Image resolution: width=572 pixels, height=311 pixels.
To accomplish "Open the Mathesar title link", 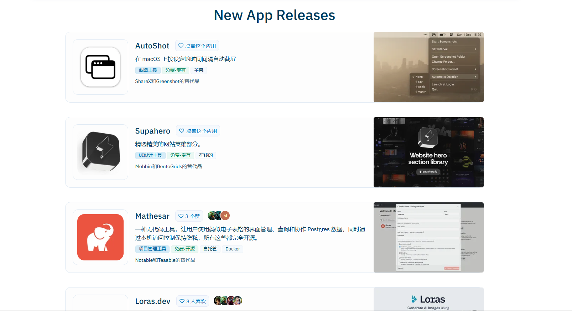I will pyautogui.click(x=152, y=216).
